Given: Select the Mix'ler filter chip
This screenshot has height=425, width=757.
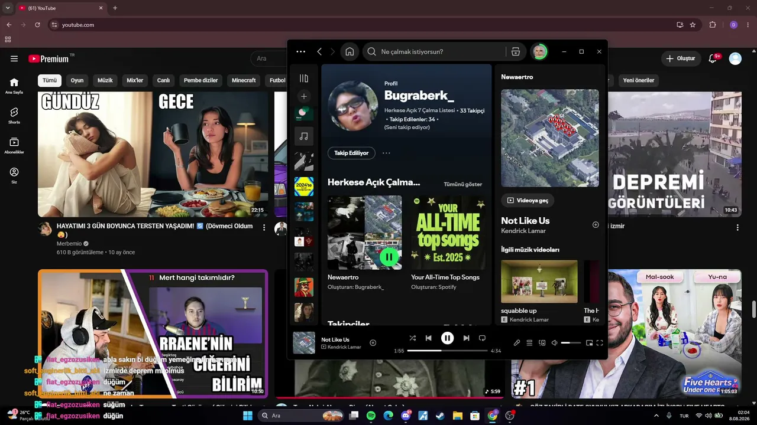Looking at the screenshot, I should (x=135, y=80).
